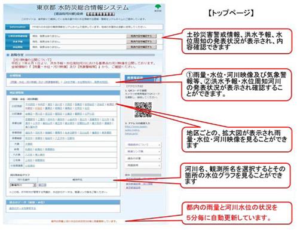The width and height of the screenshot is (297, 230).
Task: Open 情報提供について side menu item
Action: pyautogui.click(x=143, y=145)
